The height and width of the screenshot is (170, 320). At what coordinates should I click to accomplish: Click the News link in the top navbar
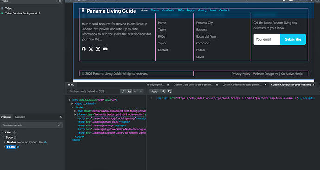tap(213, 10)
